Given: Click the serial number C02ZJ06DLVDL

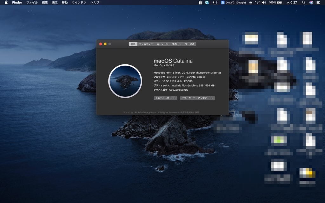Looking at the screenshot, I should [179, 90].
